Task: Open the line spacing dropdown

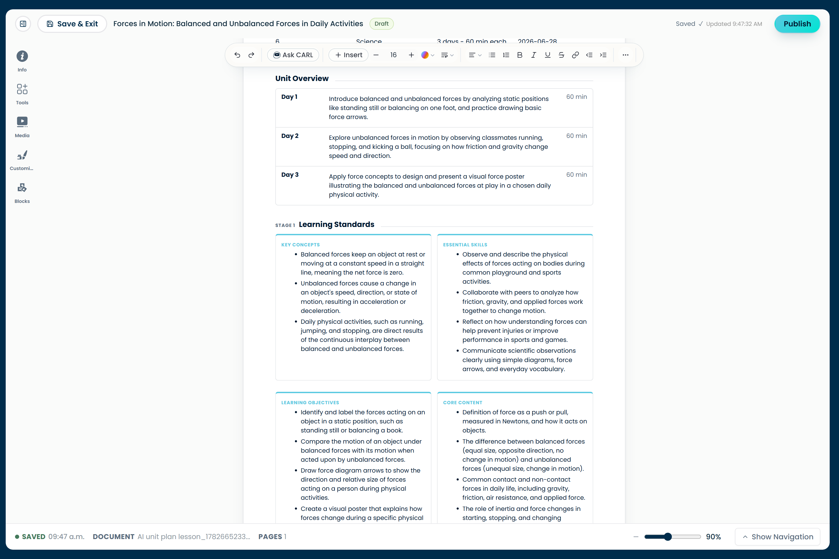Action: [x=447, y=55]
